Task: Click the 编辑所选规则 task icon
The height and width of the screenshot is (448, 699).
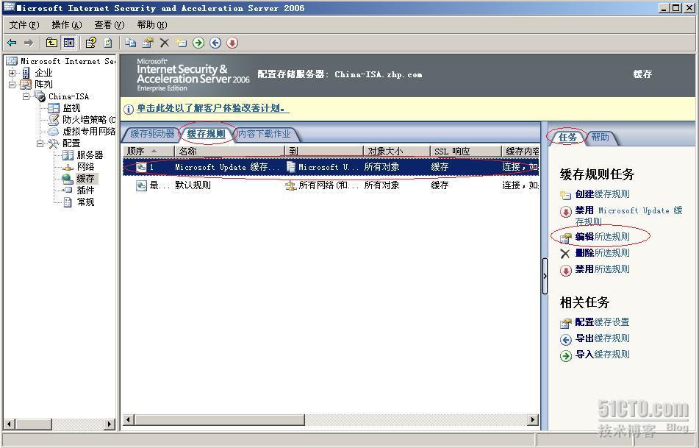Action: coord(565,238)
